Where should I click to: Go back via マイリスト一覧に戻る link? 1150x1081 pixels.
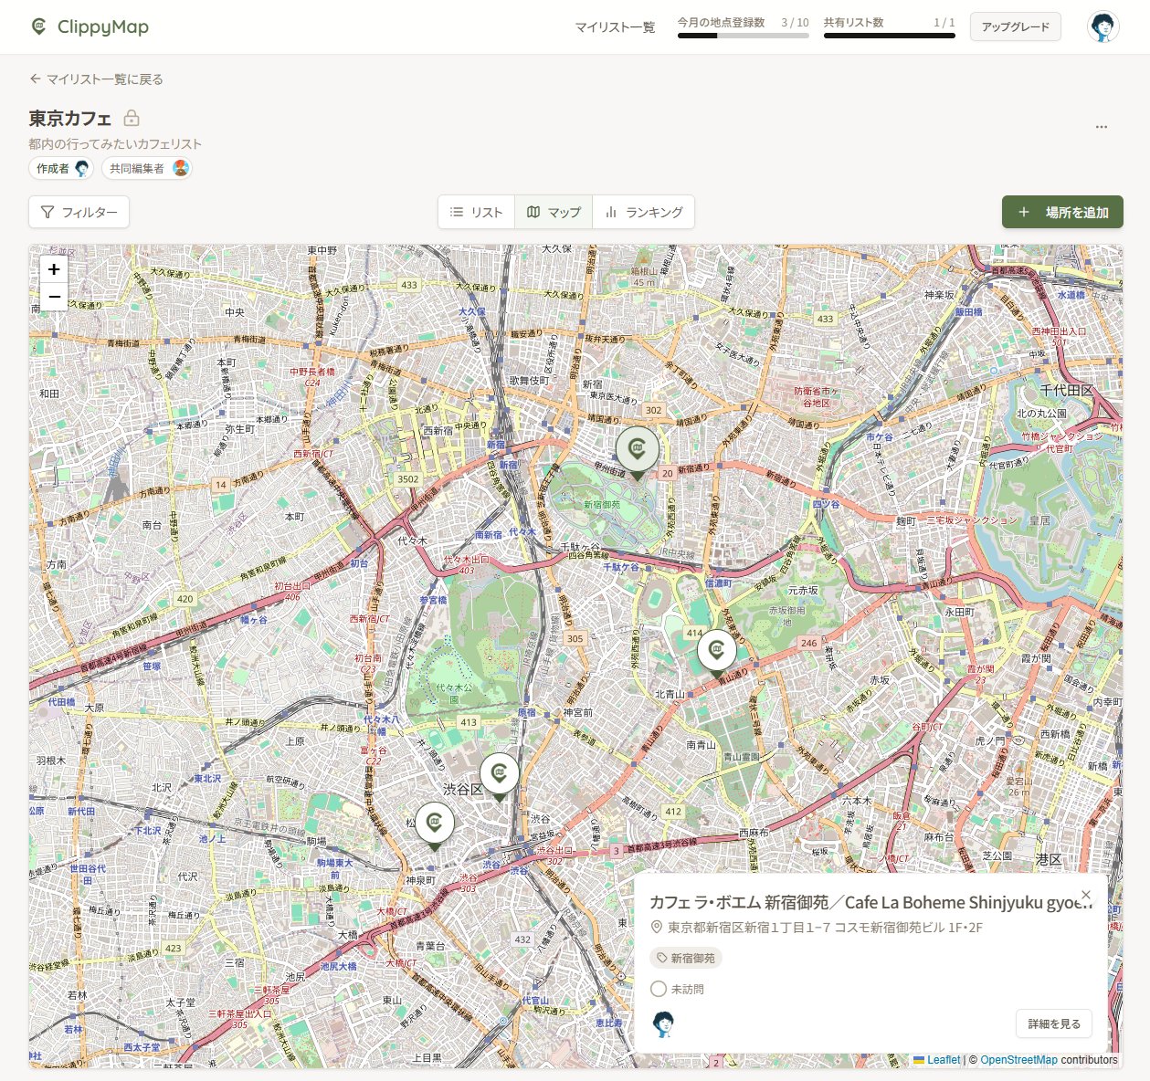click(97, 79)
